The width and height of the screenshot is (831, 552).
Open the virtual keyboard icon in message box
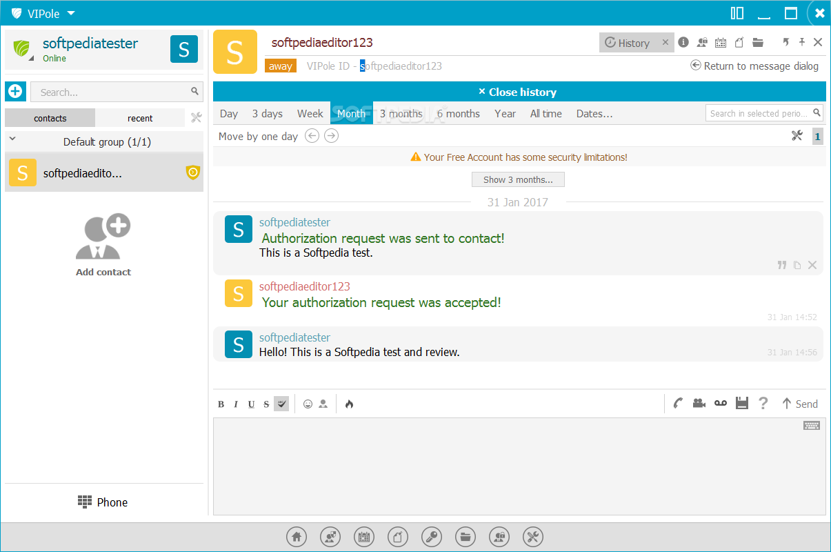coord(812,426)
